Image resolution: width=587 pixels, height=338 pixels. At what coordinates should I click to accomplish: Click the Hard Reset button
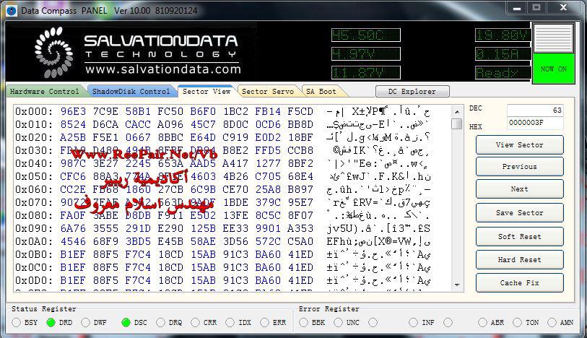tap(519, 260)
